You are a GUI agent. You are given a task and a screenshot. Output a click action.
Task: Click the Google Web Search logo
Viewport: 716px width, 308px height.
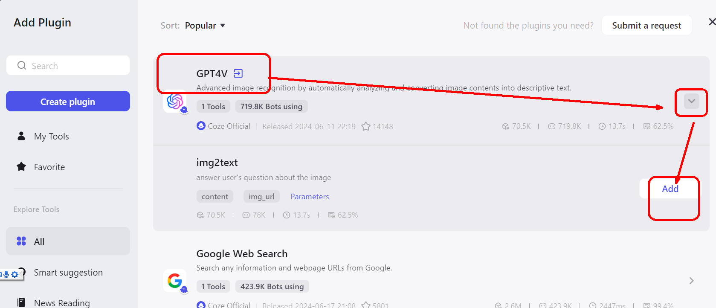(175, 281)
